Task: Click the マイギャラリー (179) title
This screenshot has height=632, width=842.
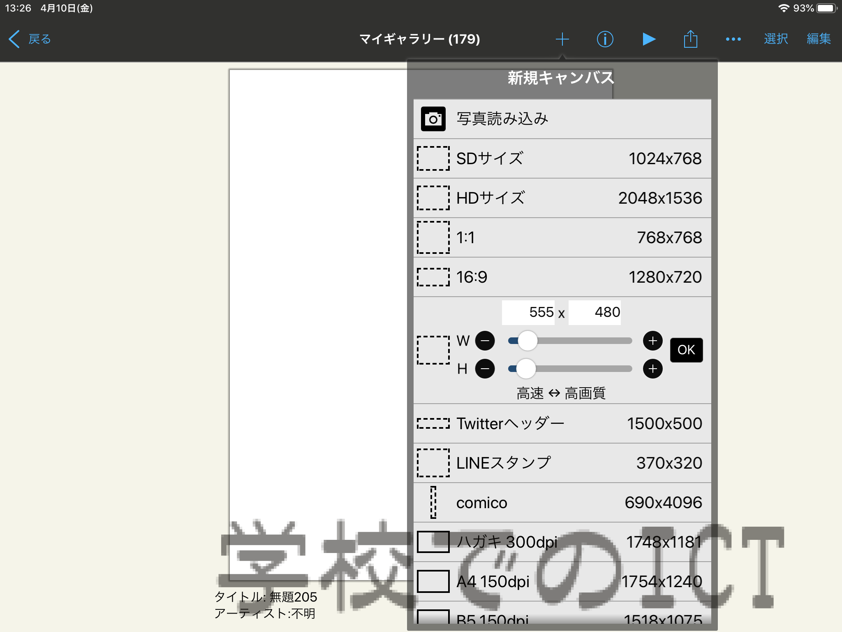Action: [x=420, y=39]
